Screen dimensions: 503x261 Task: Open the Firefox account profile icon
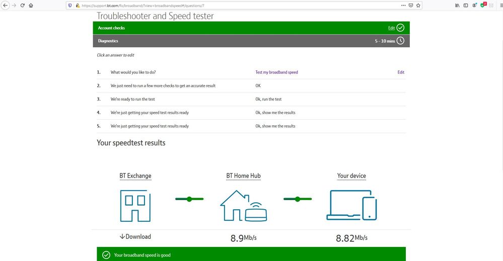point(474,5)
